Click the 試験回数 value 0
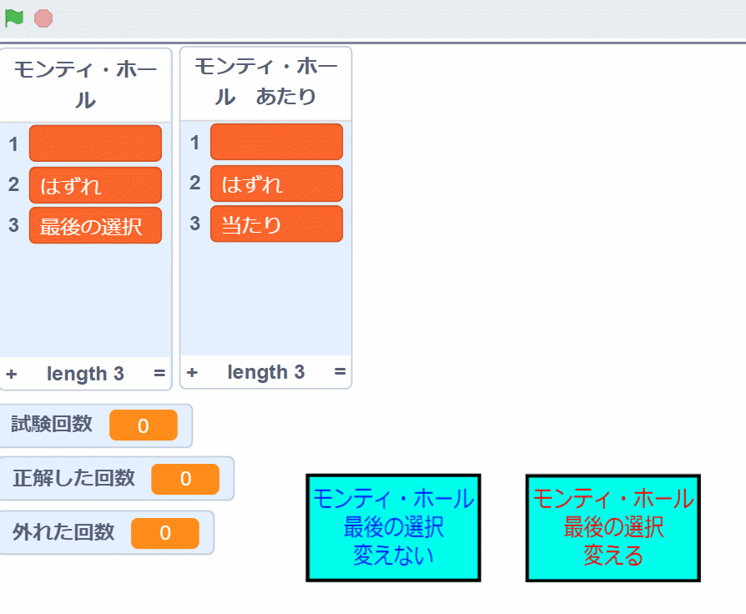Screen dimensions: 746x614 pyautogui.click(x=144, y=425)
